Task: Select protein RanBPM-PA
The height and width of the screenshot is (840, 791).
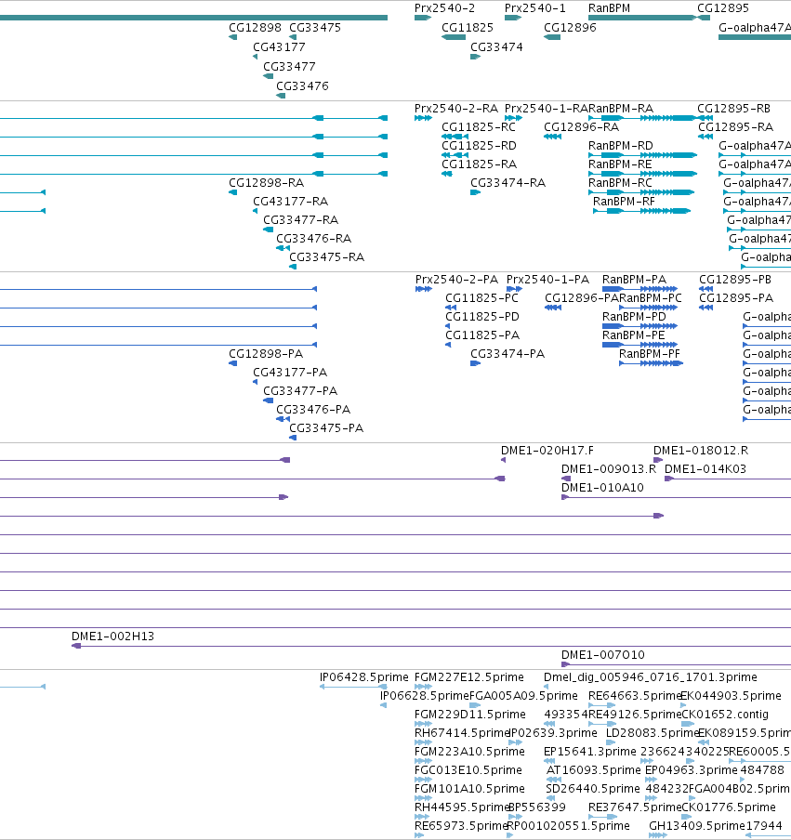Action: pos(634,280)
